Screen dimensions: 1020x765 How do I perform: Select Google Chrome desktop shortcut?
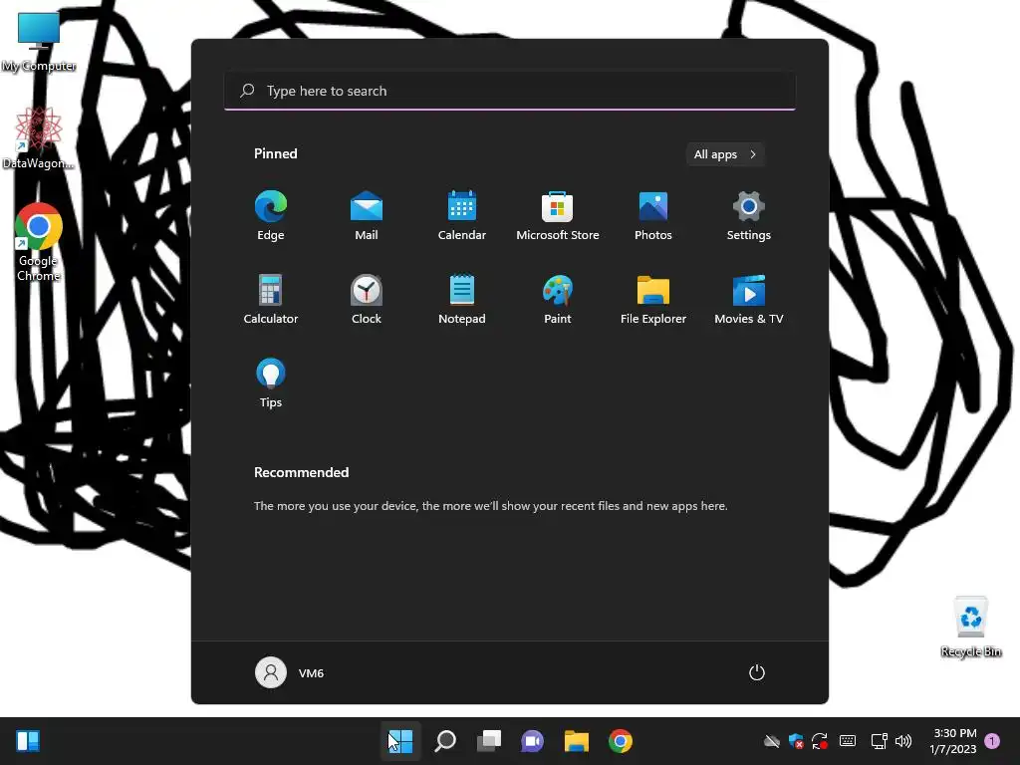(39, 243)
